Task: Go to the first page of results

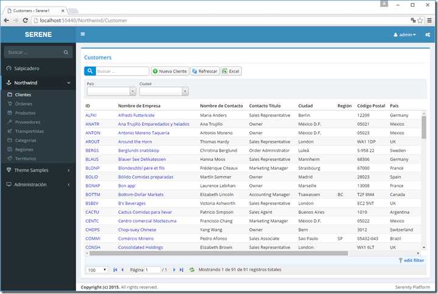Action: click(115, 270)
